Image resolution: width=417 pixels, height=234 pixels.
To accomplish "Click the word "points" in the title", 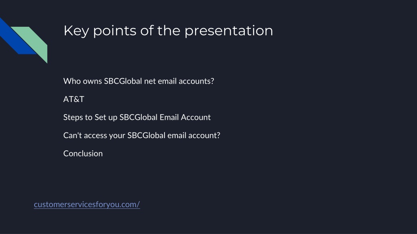I will click(114, 31).
